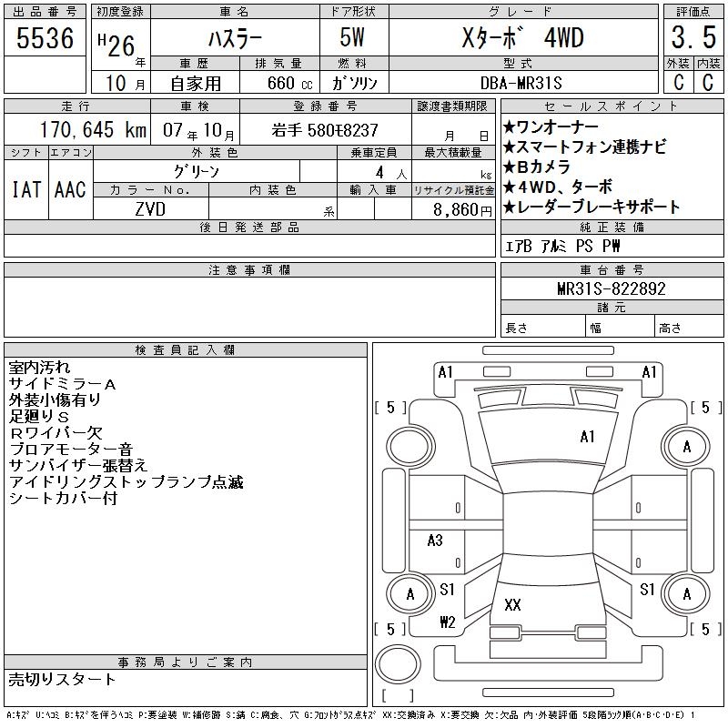728x728 pixels.
Task: Select the grade Xターボ 4WD
Action: tap(522, 38)
